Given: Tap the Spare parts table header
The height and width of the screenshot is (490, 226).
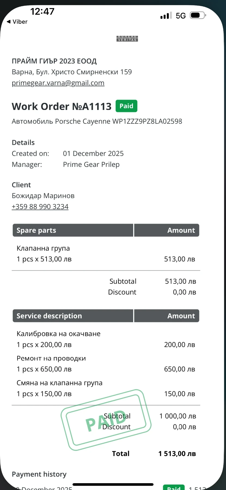Looking at the screenshot, I should [x=73, y=230].
